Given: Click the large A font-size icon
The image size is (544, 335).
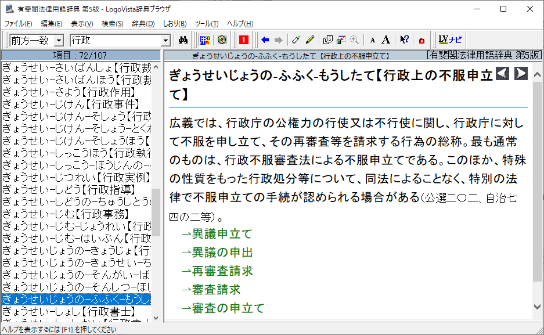Looking at the screenshot, I should pyautogui.click(x=386, y=40).
